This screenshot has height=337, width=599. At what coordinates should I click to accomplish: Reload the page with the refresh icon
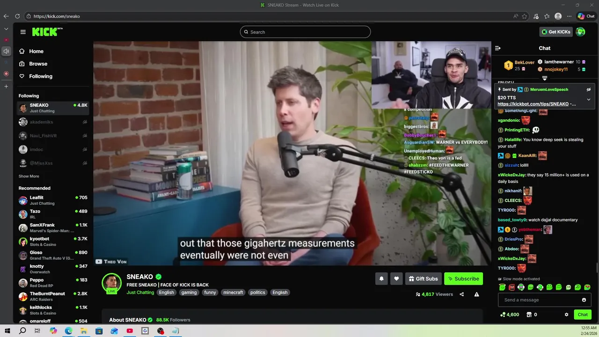pos(17,16)
